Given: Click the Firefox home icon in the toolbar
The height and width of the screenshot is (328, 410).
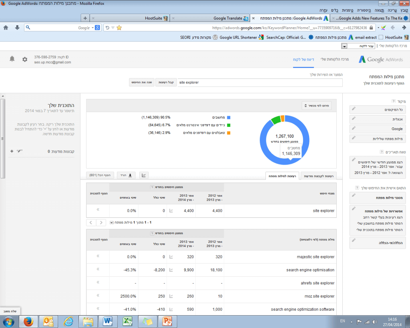Looking at the screenshot, I should click(6, 28).
